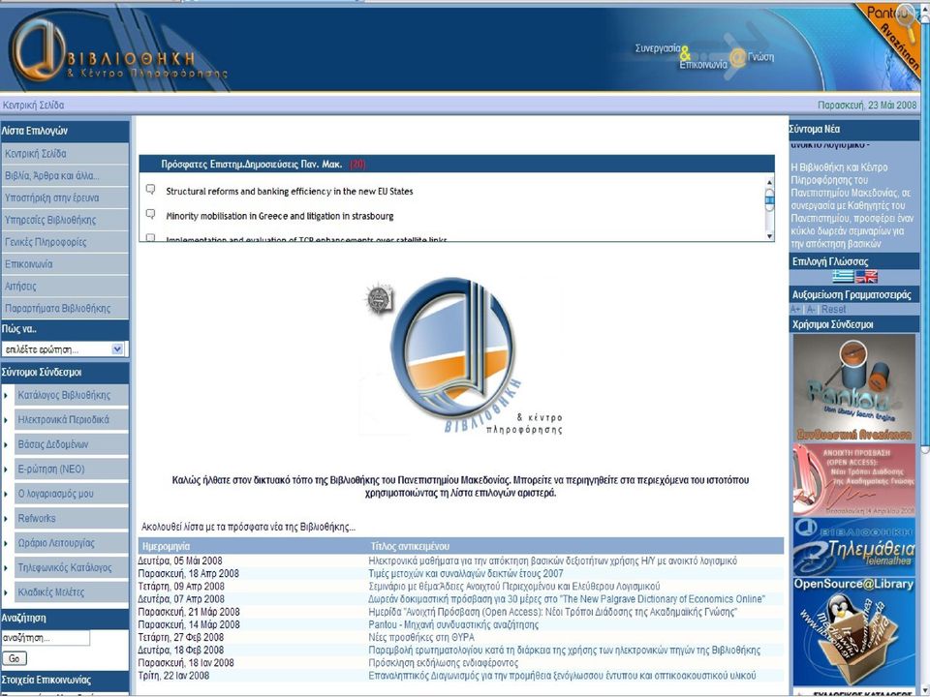The height and width of the screenshot is (697, 930).
Task: Open news 'Τιμές μετοχών και συναλλαγών δεικτών έτους 2007'
Action: 466,574
